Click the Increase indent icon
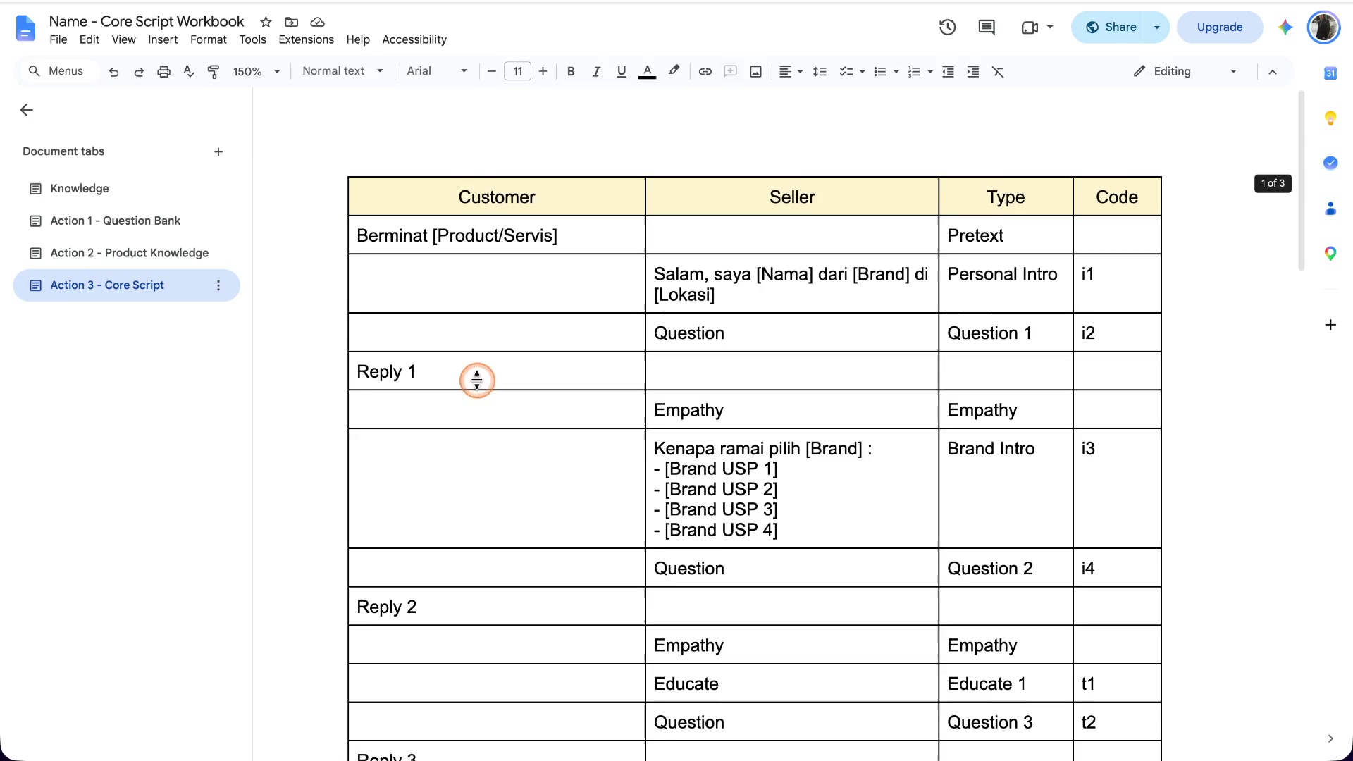The width and height of the screenshot is (1353, 761). 972,71
